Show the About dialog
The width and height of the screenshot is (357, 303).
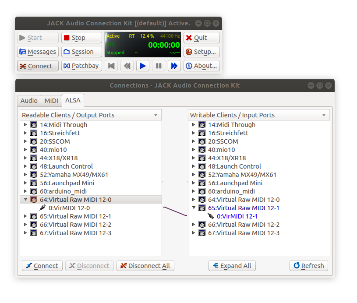pyautogui.click(x=201, y=66)
